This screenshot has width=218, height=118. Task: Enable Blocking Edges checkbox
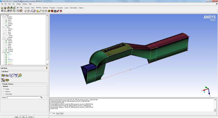[6, 44]
